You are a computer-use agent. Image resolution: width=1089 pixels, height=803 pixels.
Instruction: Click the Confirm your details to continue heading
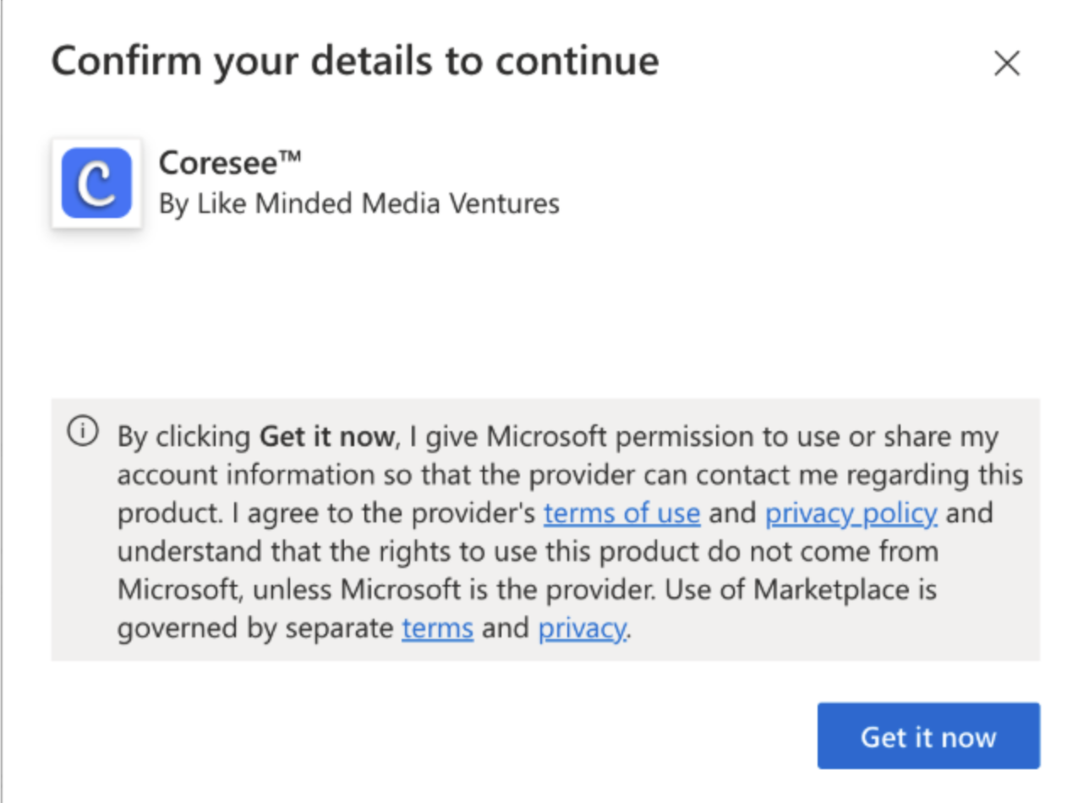coord(355,63)
